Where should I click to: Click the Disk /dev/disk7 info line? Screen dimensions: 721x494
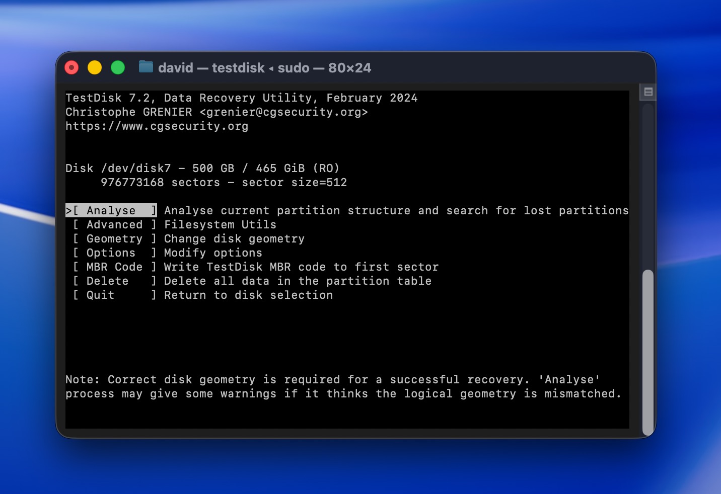pos(202,168)
